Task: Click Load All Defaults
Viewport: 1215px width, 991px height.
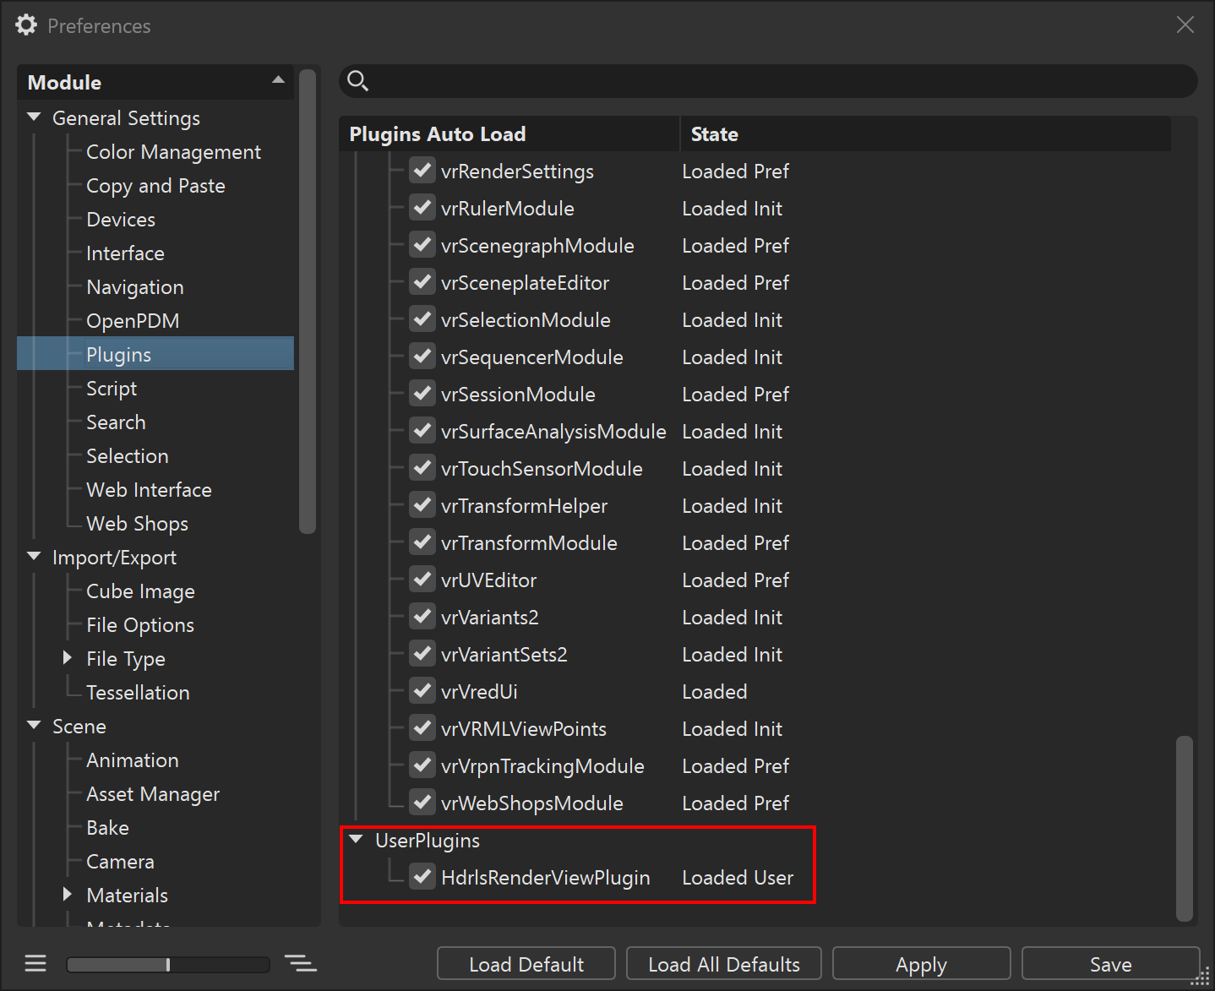Action: pyautogui.click(x=723, y=963)
